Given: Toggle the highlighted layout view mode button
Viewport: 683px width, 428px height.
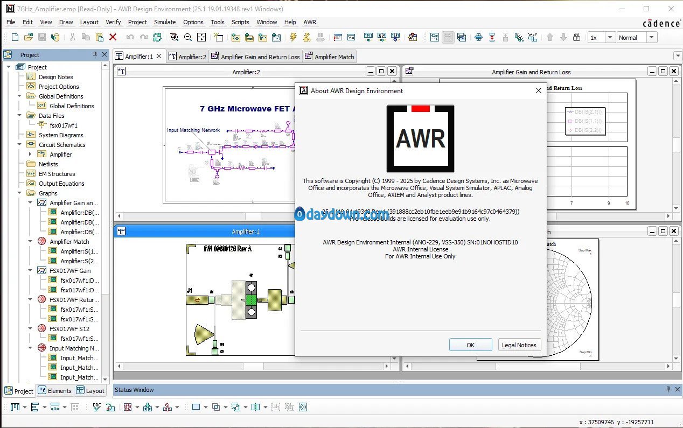Looking at the screenshot, I should click(448, 37).
